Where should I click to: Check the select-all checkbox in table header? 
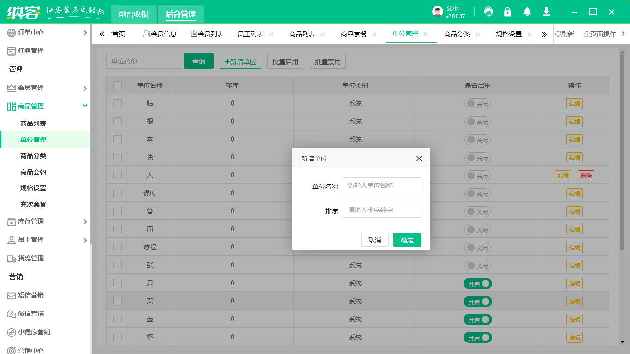(117, 85)
